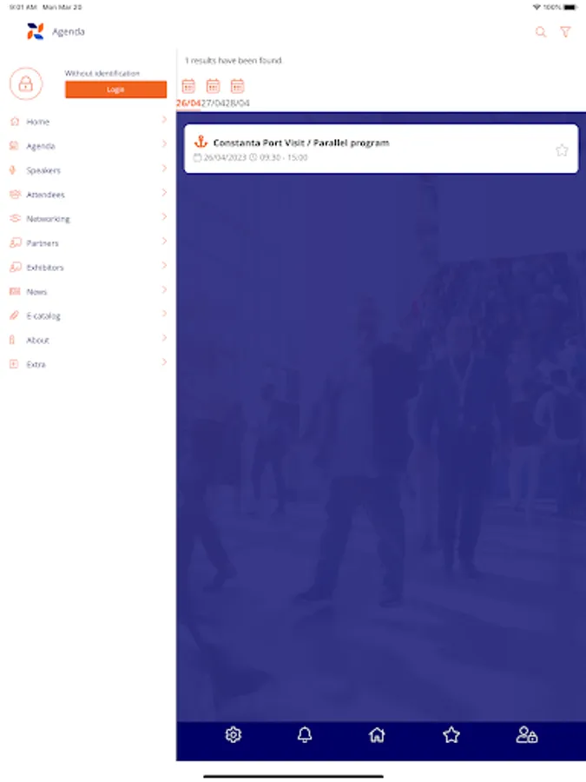Open Networking in the side menu
The height and width of the screenshot is (782, 586).
(88, 219)
